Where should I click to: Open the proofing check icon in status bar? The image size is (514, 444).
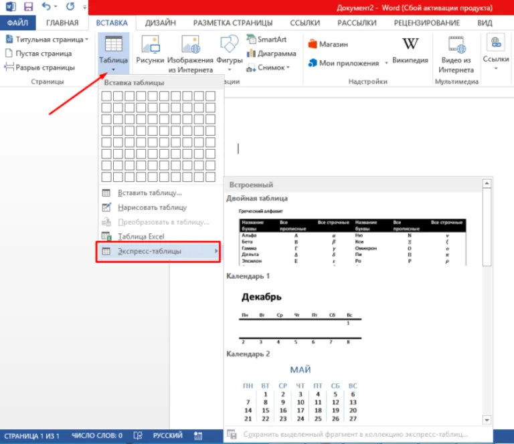138,436
